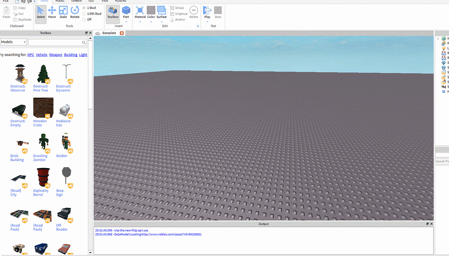The width and height of the screenshot is (449, 256).
Task: Turn snapping Off
Action: [84, 19]
